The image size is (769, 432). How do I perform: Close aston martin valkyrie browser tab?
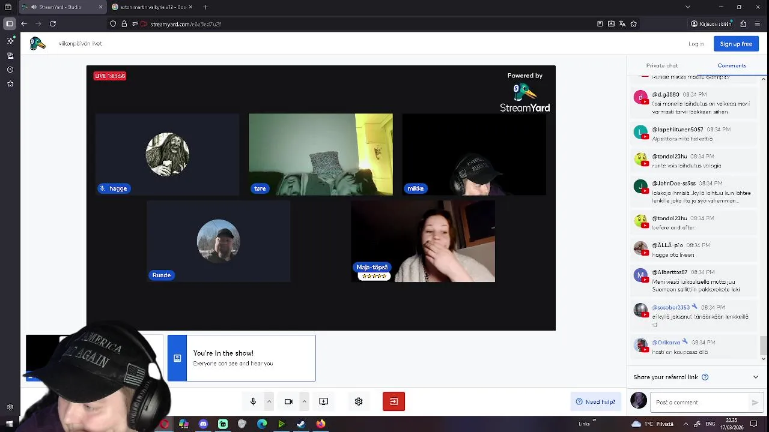tap(190, 7)
